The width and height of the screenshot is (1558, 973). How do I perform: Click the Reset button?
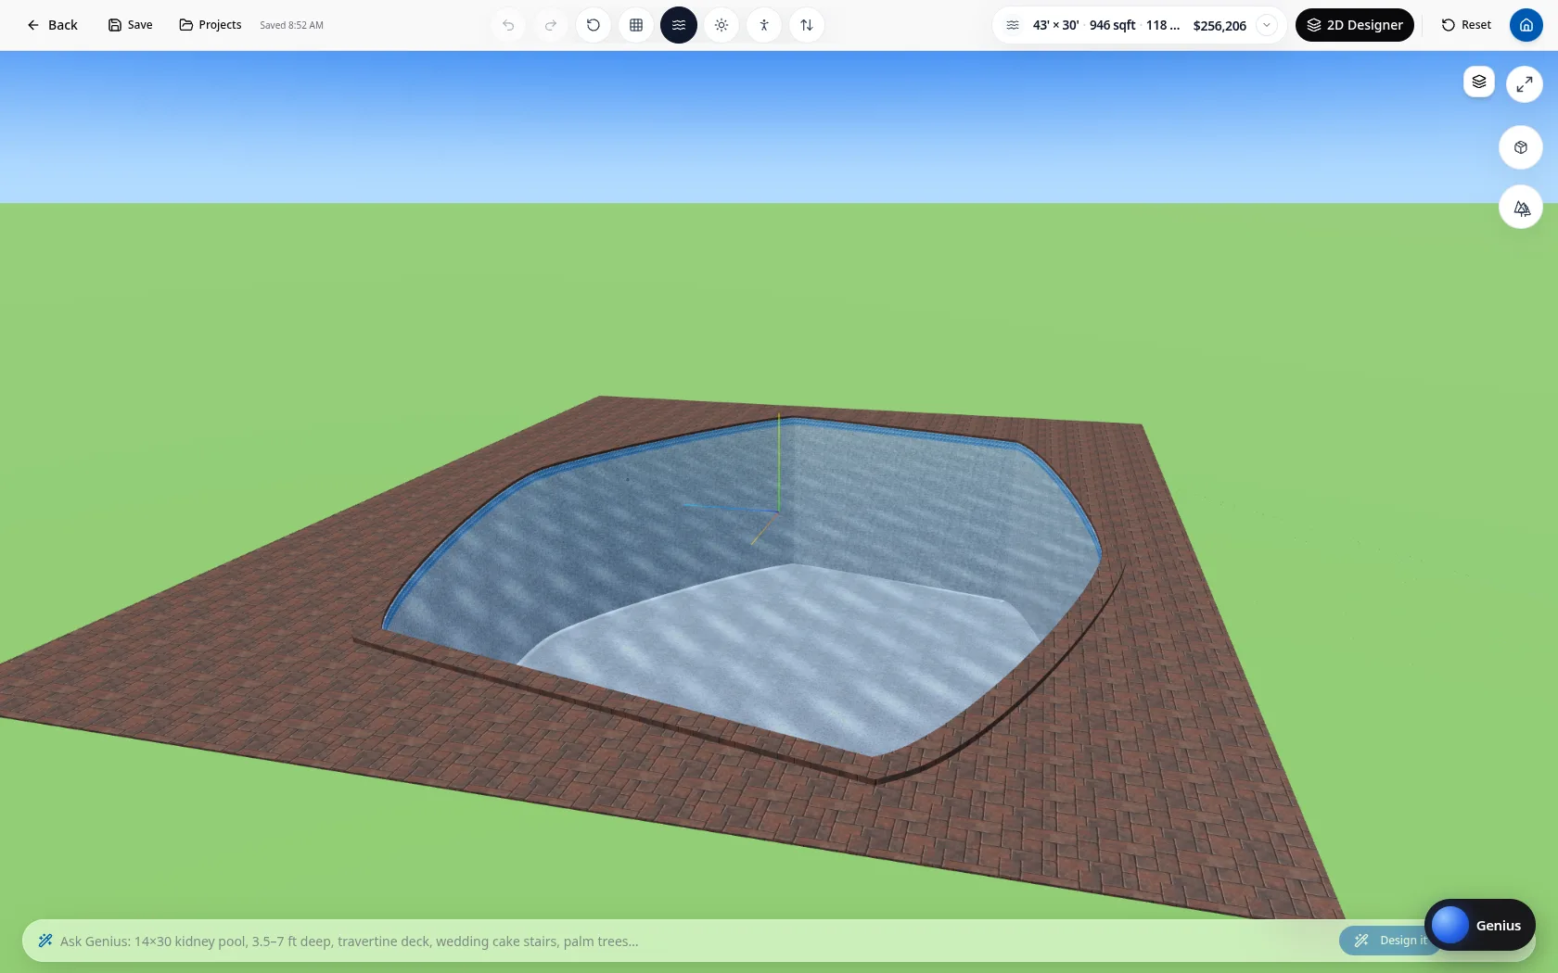[x=1466, y=25]
